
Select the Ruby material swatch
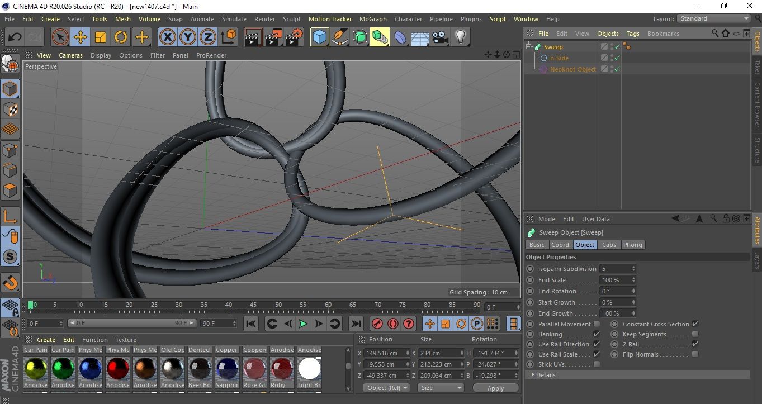pos(282,369)
